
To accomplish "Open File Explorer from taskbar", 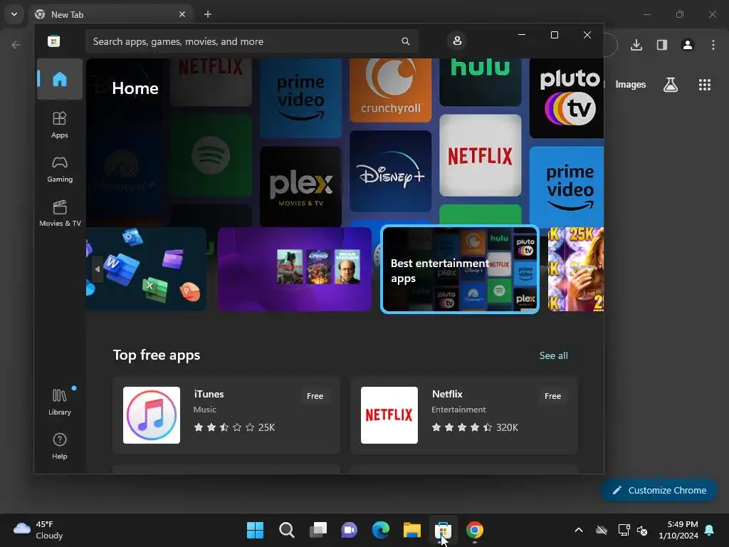I will pos(412,530).
